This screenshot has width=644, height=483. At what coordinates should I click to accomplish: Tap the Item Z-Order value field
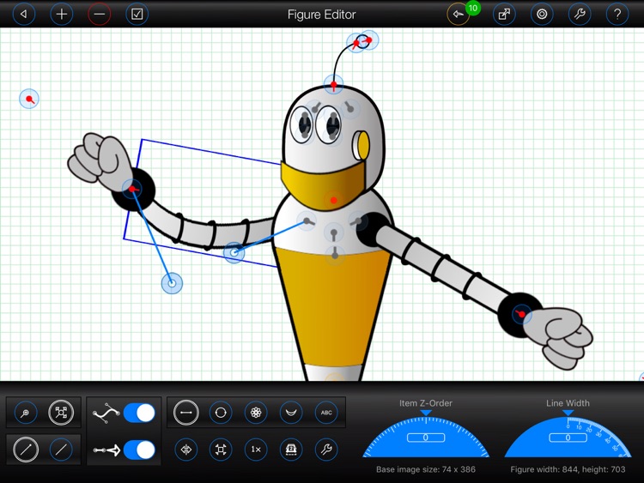tap(426, 438)
